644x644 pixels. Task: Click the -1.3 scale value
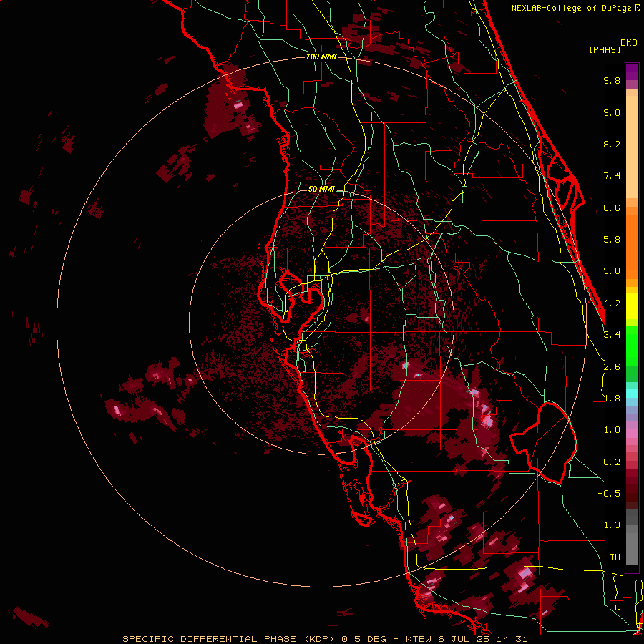click(x=609, y=525)
